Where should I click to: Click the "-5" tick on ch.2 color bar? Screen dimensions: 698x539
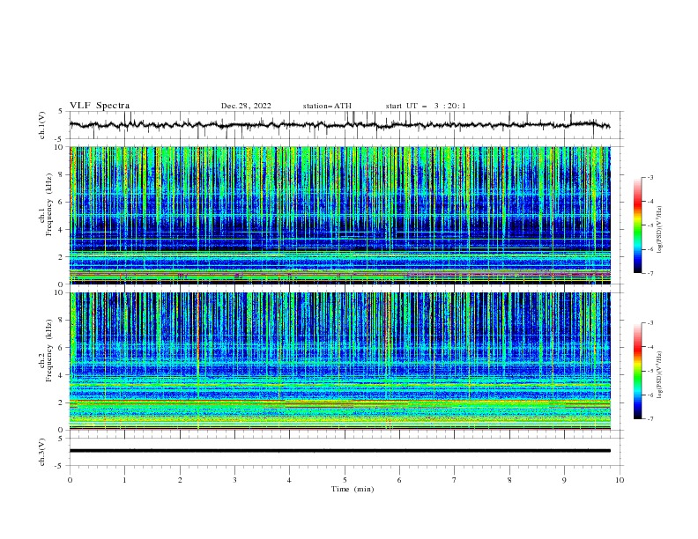(650, 371)
